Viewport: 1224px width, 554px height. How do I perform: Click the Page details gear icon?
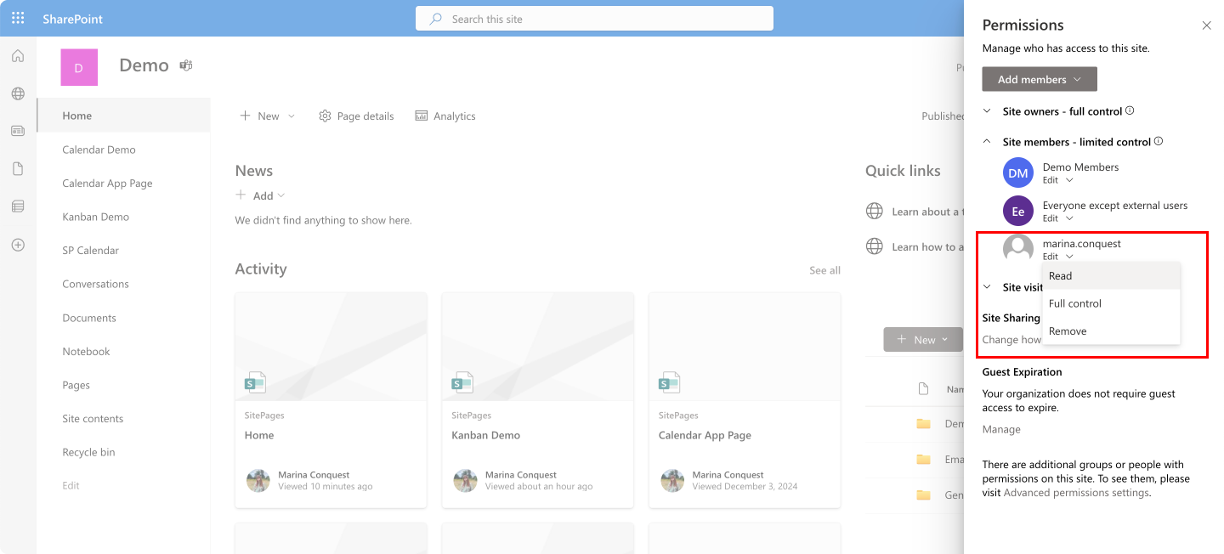pos(325,116)
